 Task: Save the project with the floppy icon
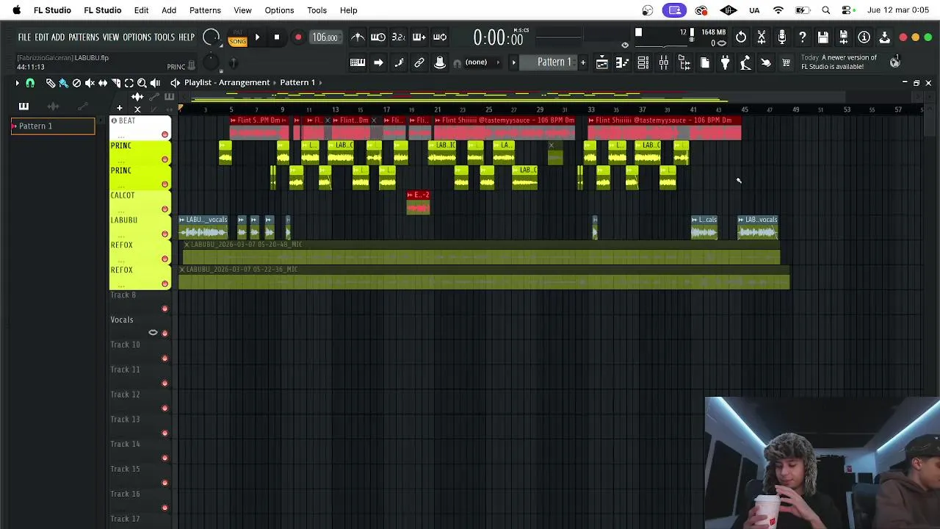pyautogui.click(x=823, y=37)
